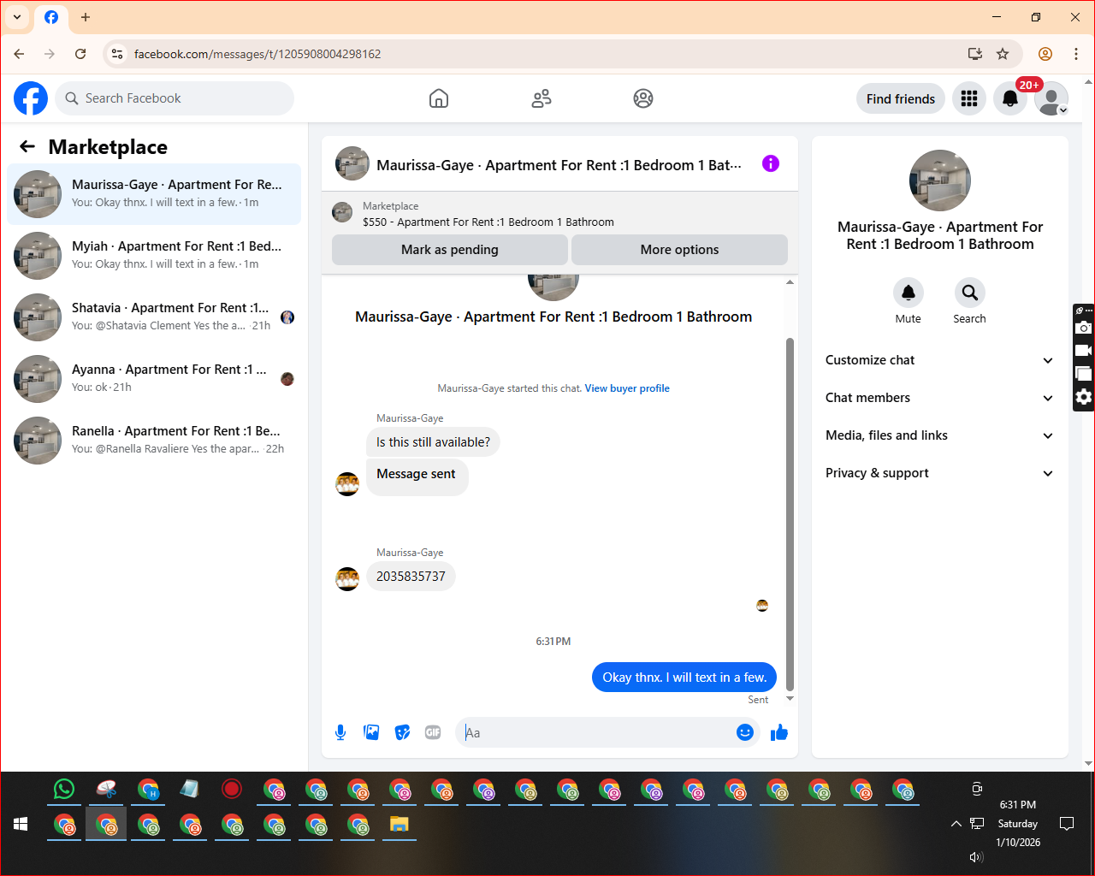This screenshot has height=876, width=1095.
Task: Open File Explorer from the taskbar
Action: (400, 824)
